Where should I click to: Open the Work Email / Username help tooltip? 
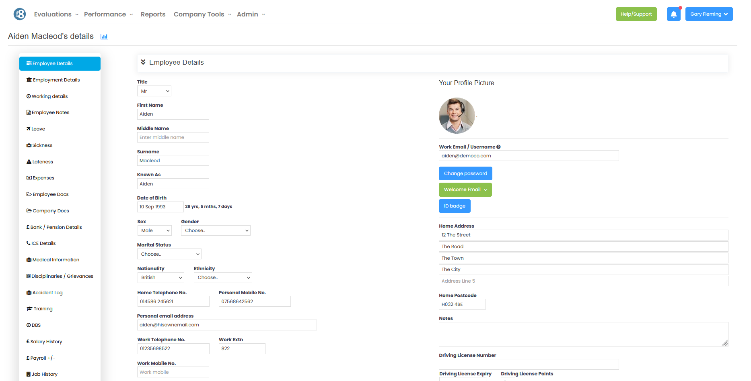click(x=498, y=147)
